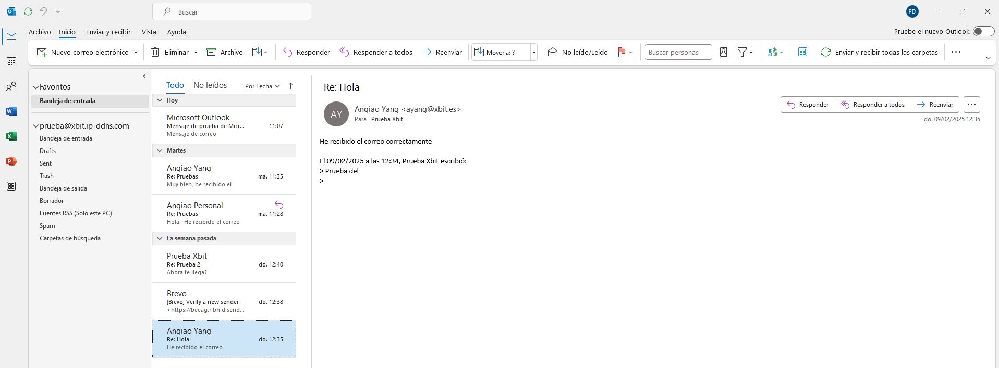This screenshot has width=999, height=368.
Task: Expand ribbon display options chevron
Action: (988, 58)
